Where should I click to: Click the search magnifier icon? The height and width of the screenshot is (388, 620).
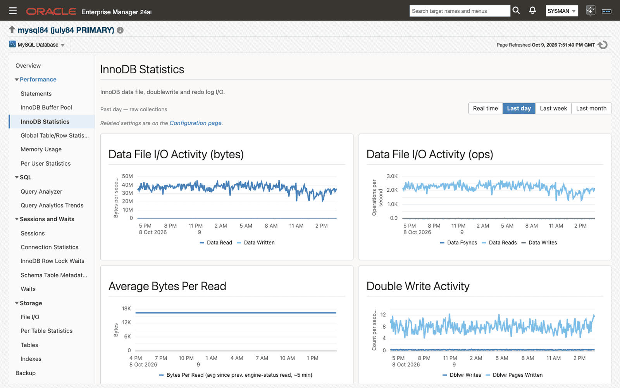pyautogui.click(x=516, y=10)
